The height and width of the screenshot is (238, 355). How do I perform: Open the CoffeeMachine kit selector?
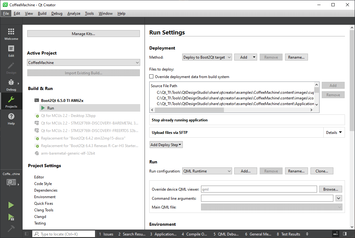pos(11,182)
